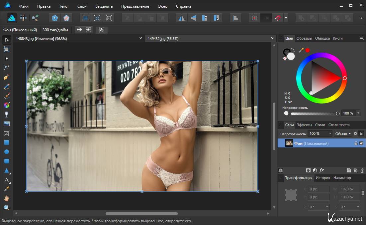Open the Слой menu

pos(82,6)
